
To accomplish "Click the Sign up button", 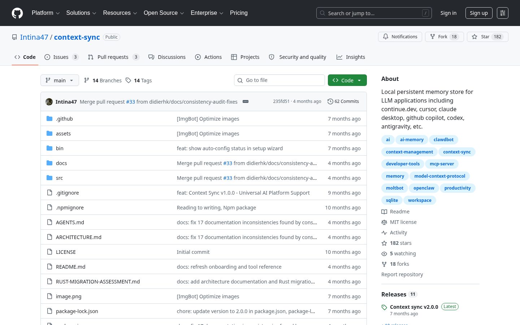I will [x=479, y=13].
